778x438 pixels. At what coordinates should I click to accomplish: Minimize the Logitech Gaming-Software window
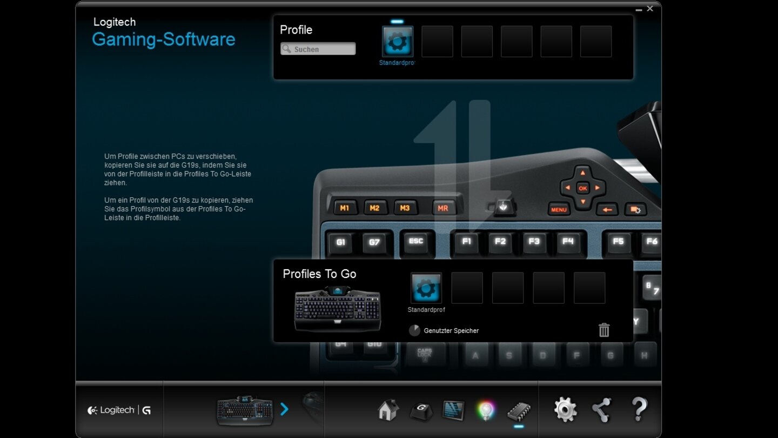coord(639,9)
